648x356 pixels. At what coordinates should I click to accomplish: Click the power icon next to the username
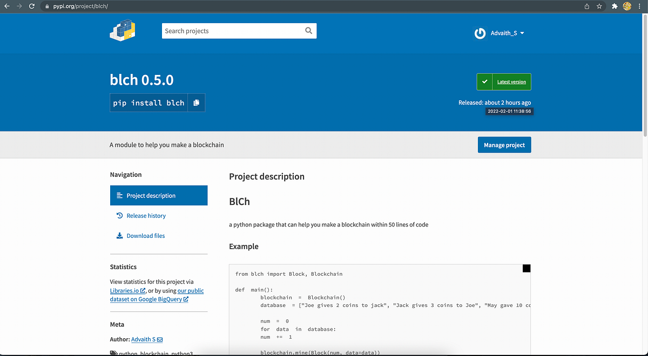(480, 33)
